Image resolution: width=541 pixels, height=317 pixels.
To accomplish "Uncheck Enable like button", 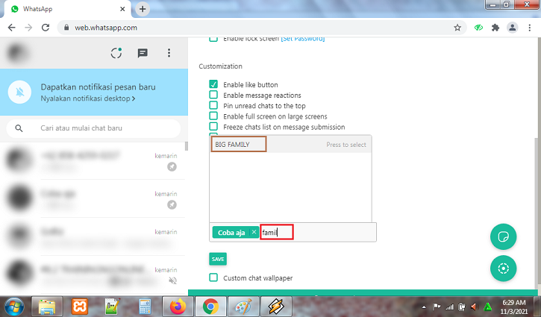I will (213, 84).
